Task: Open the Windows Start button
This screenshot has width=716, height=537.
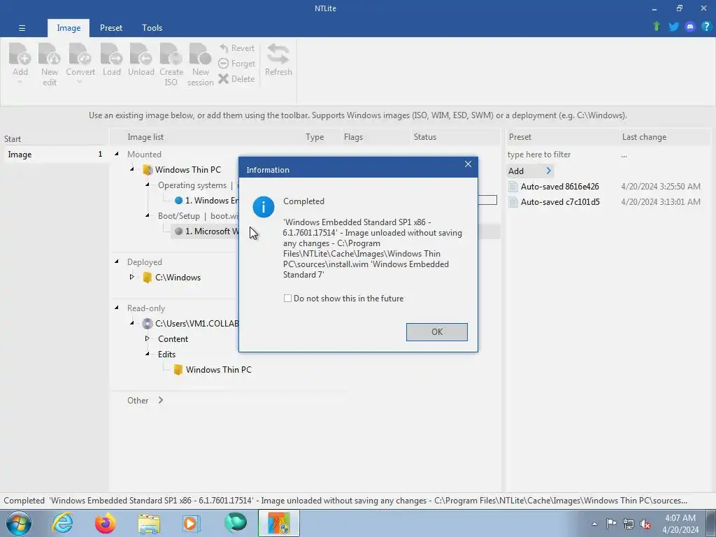Action: click(x=18, y=523)
